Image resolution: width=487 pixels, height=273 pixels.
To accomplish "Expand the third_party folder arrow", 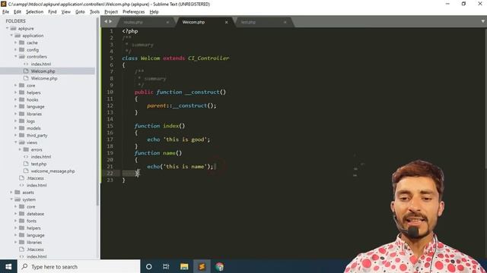I will click(x=15, y=135).
